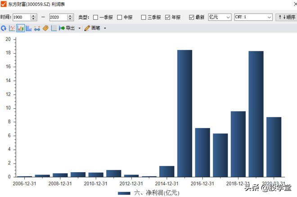Click the 2011-12-31 bar
297x197 pixels.
[x=114, y=174]
